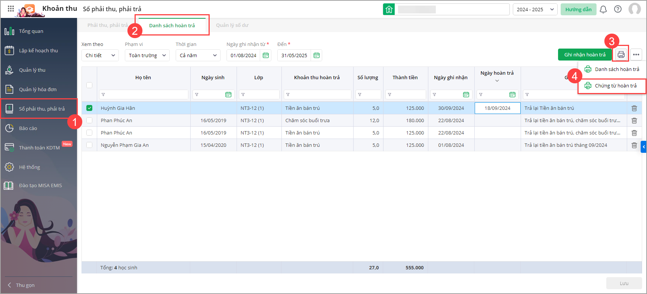The image size is (647, 294).
Task: Click the help question mark icon
Action: click(x=618, y=9)
